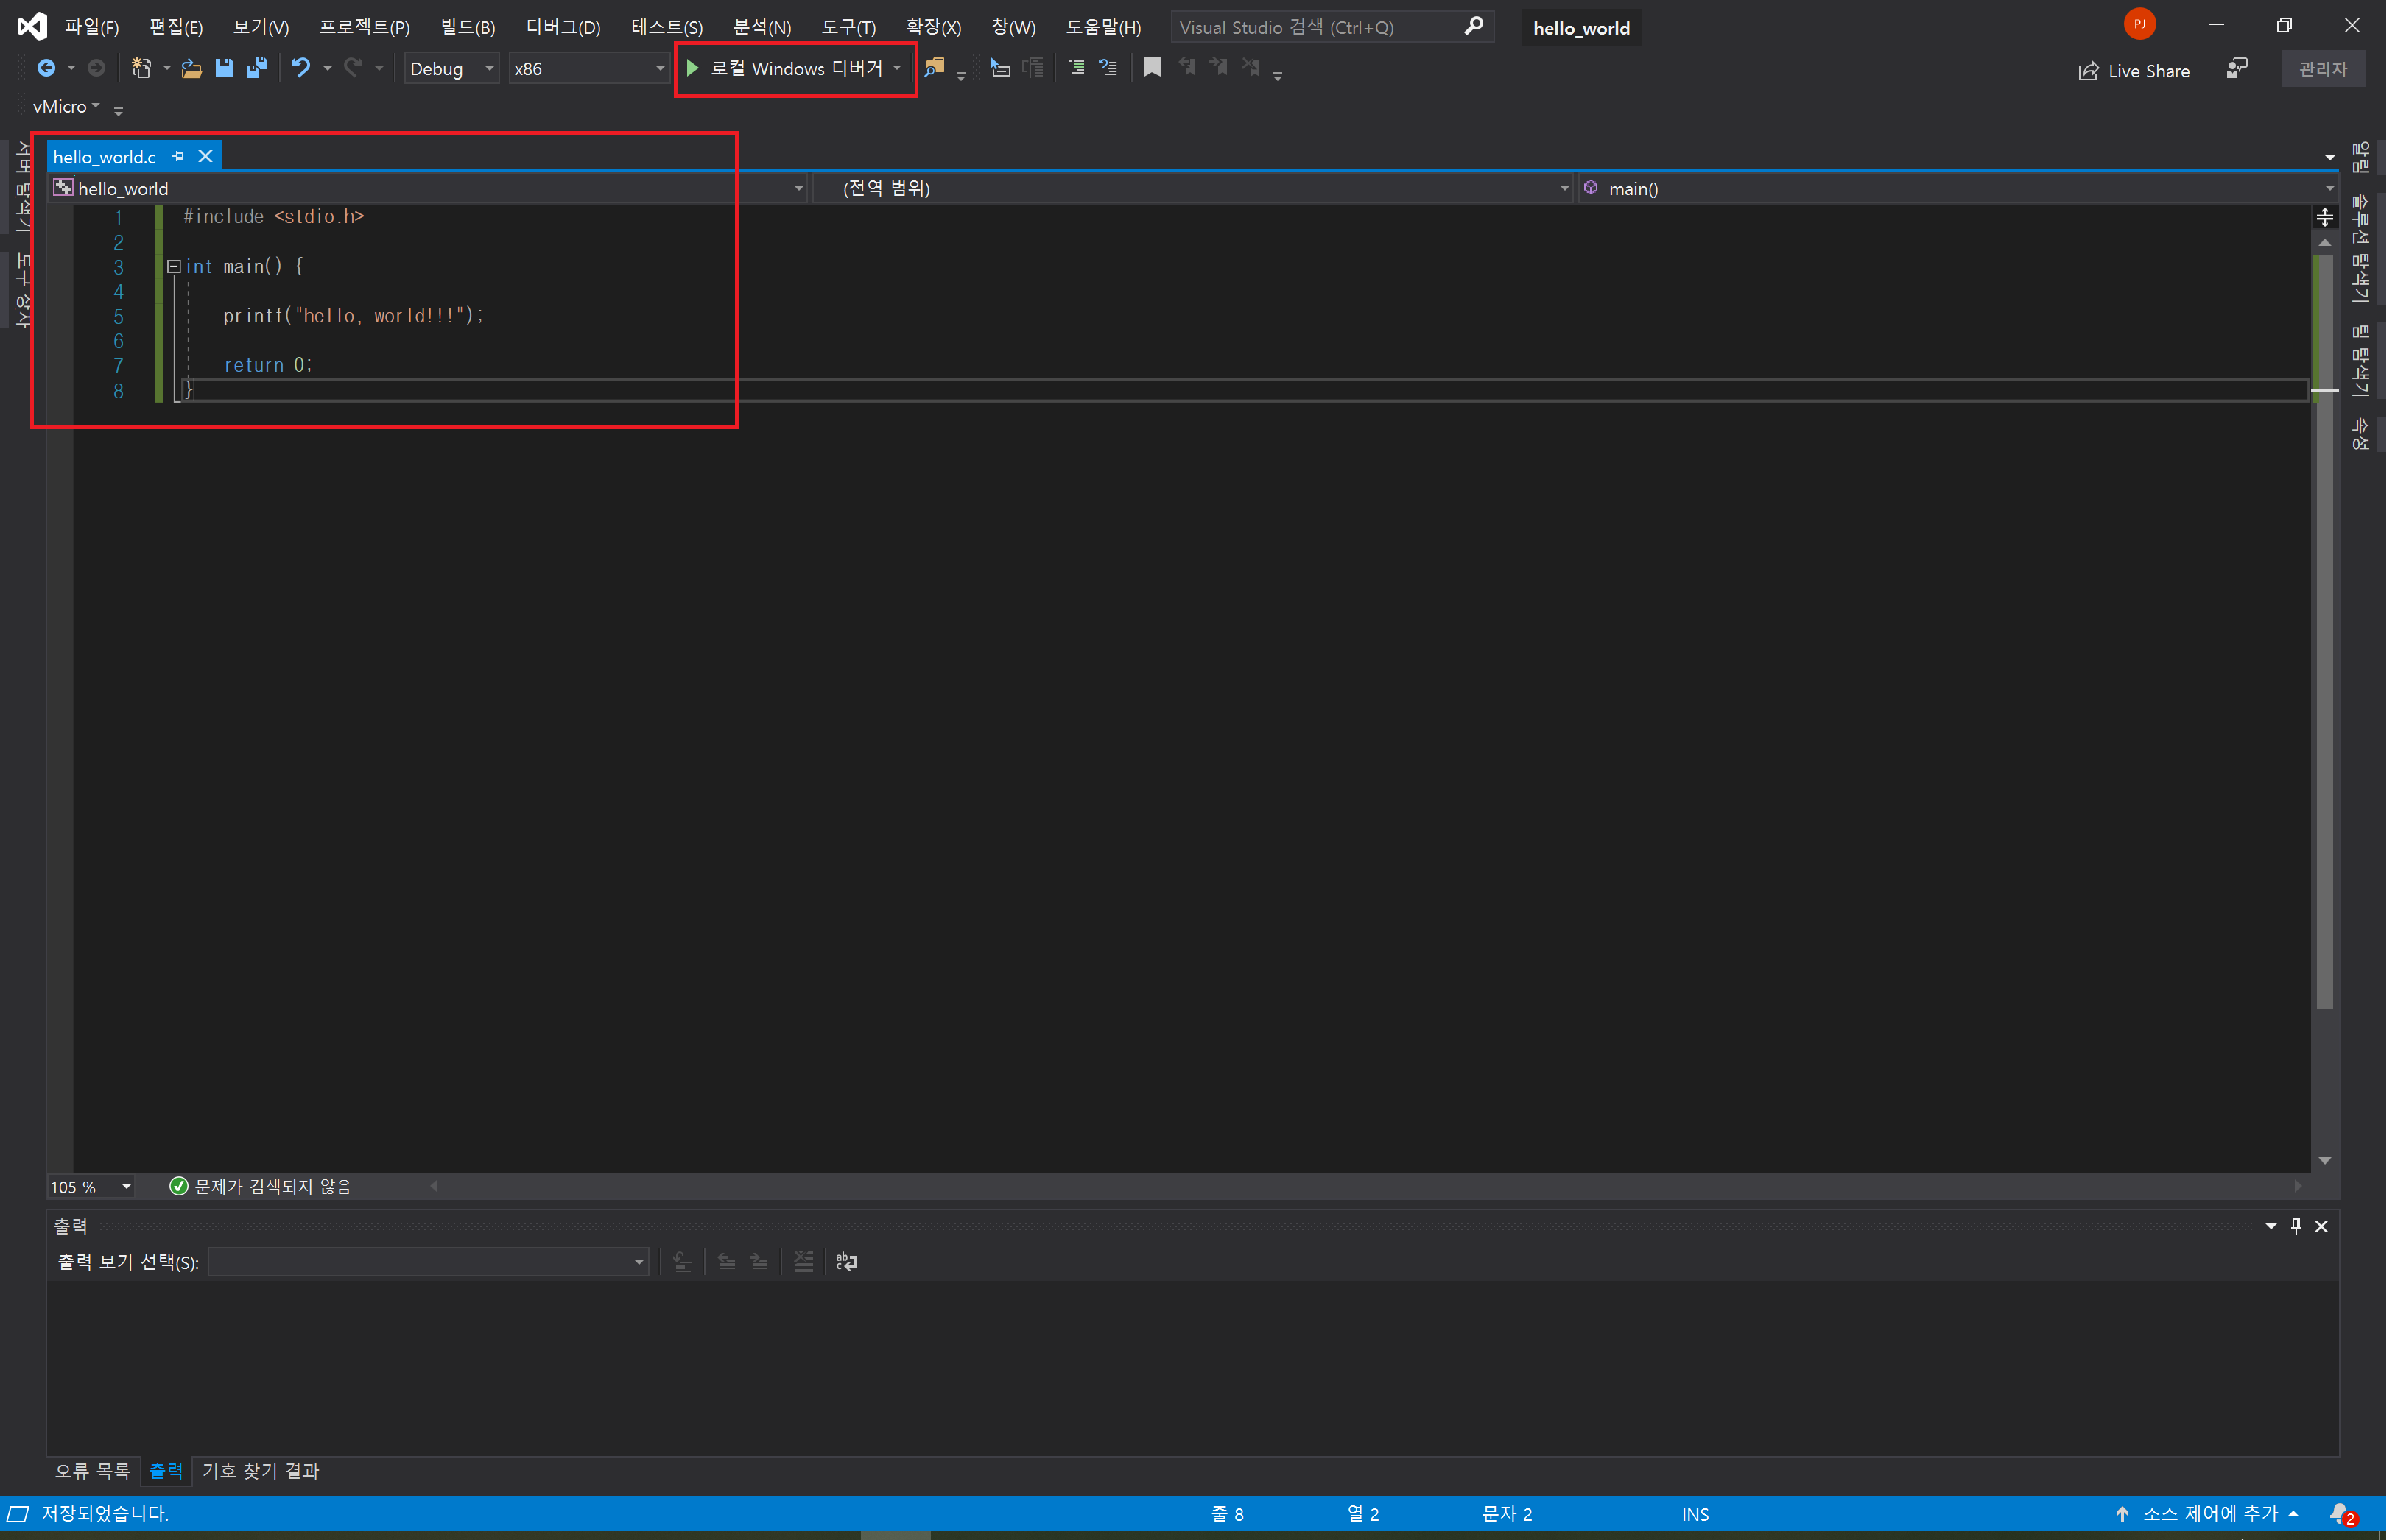Collapse the main() function code block
2395x1540 pixels.
click(x=173, y=267)
